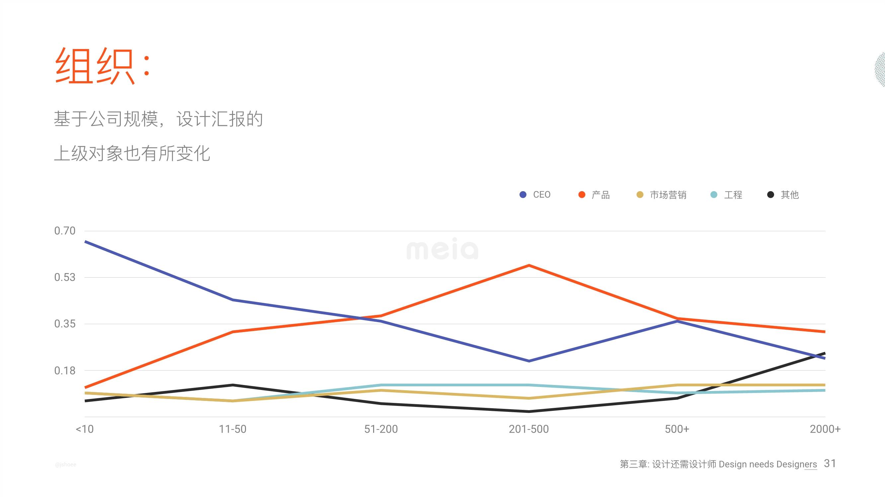Click the subtitle line 基于公司规模，设计汇报的
The image size is (885, 497).
[158, 119]
